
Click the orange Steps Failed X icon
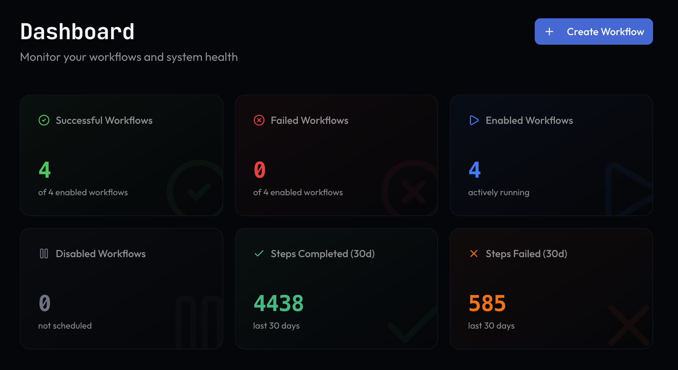(x=474, y=254)
